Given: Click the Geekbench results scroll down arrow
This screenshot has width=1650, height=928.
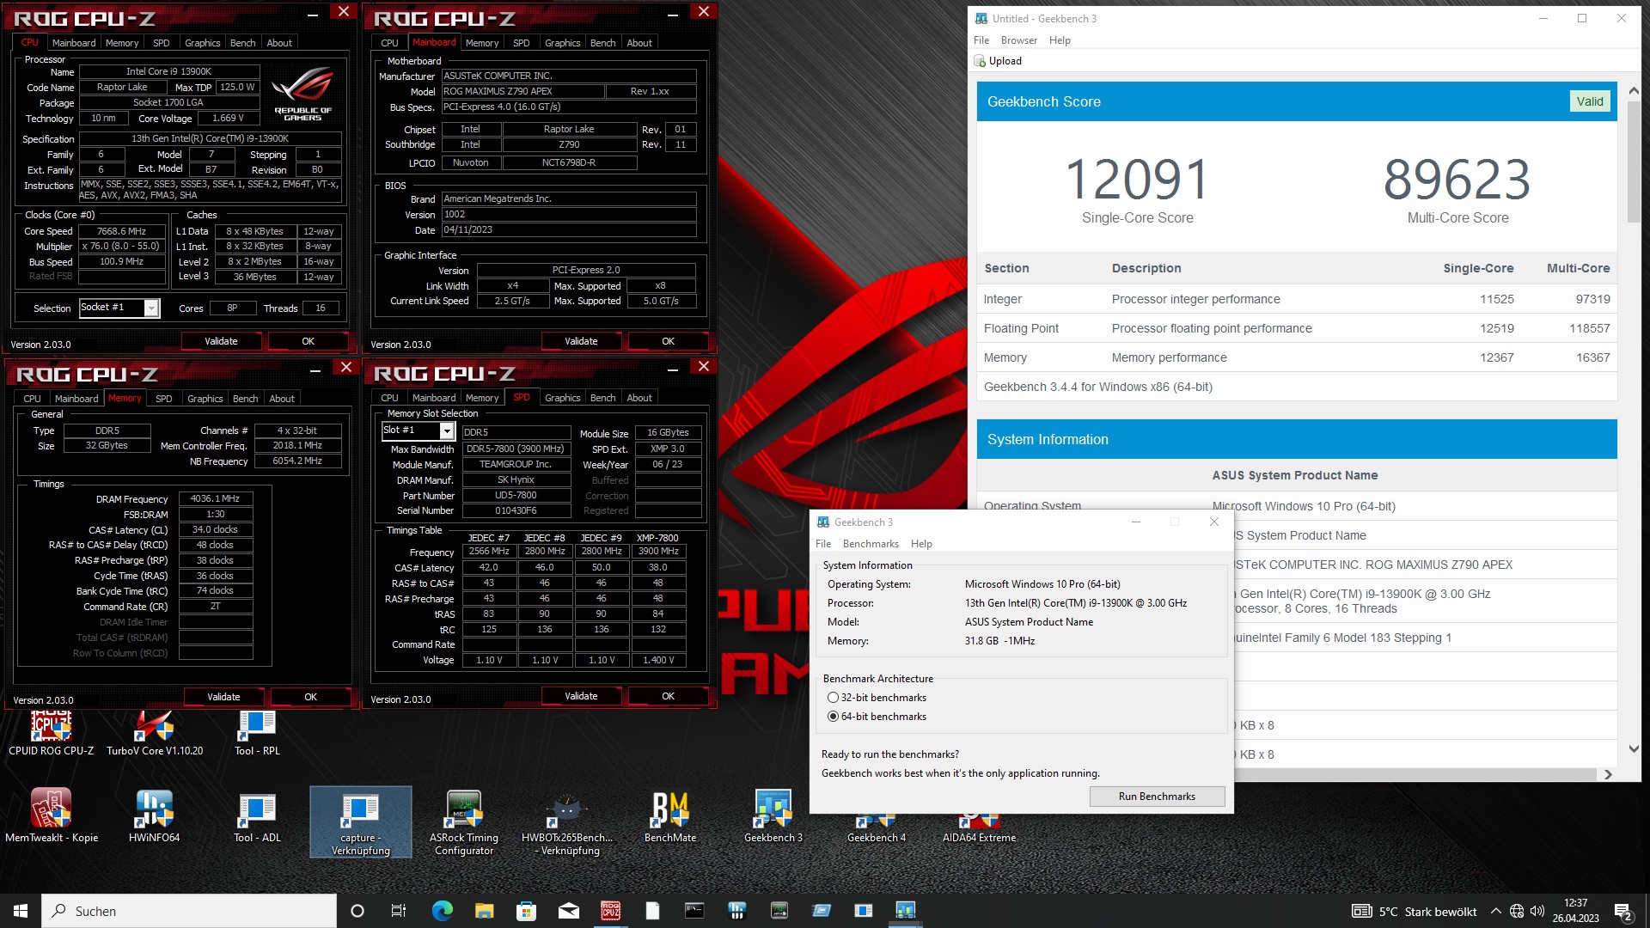Looking at the screenshot, I should pos(1634,749).
